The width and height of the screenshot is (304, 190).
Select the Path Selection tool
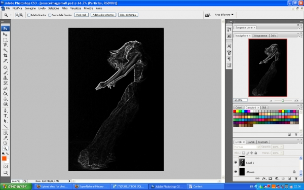coord(5,121)
